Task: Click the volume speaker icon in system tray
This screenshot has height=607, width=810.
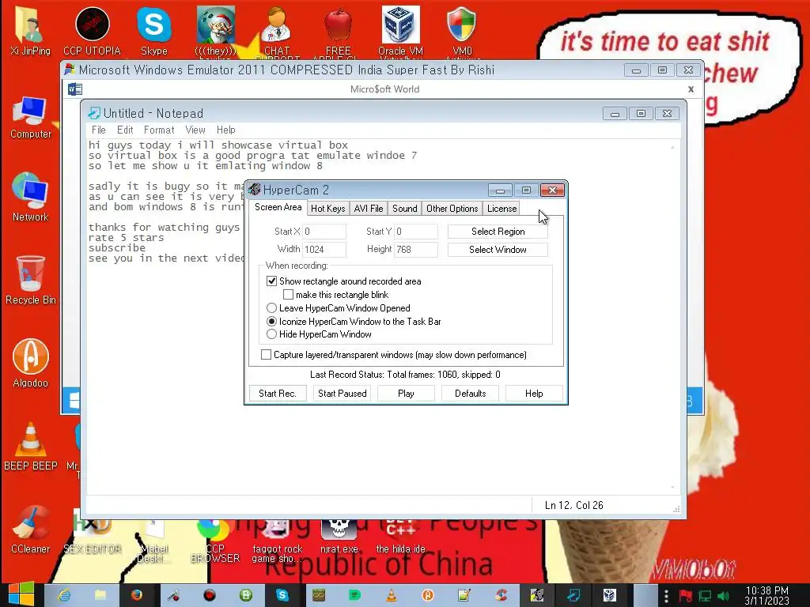Action: [725, 596]
